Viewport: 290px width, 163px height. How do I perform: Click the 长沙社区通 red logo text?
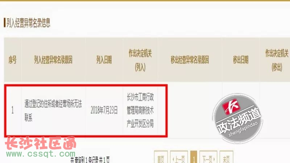41,143
